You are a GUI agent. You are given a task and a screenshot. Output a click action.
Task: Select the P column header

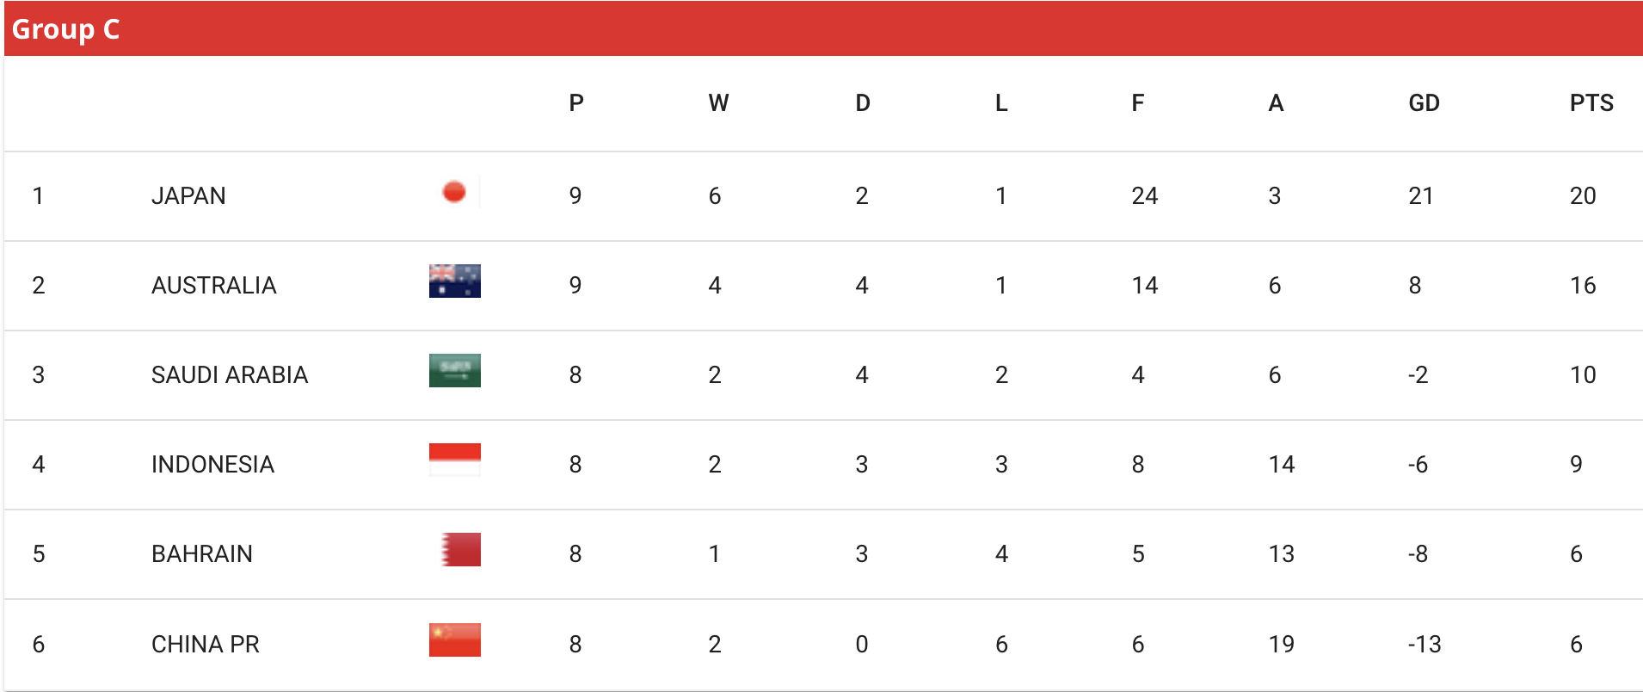(x=576, y=103)
